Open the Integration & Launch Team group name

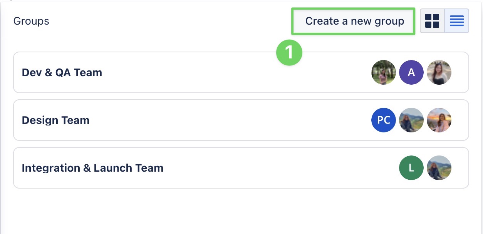(93, 168)
